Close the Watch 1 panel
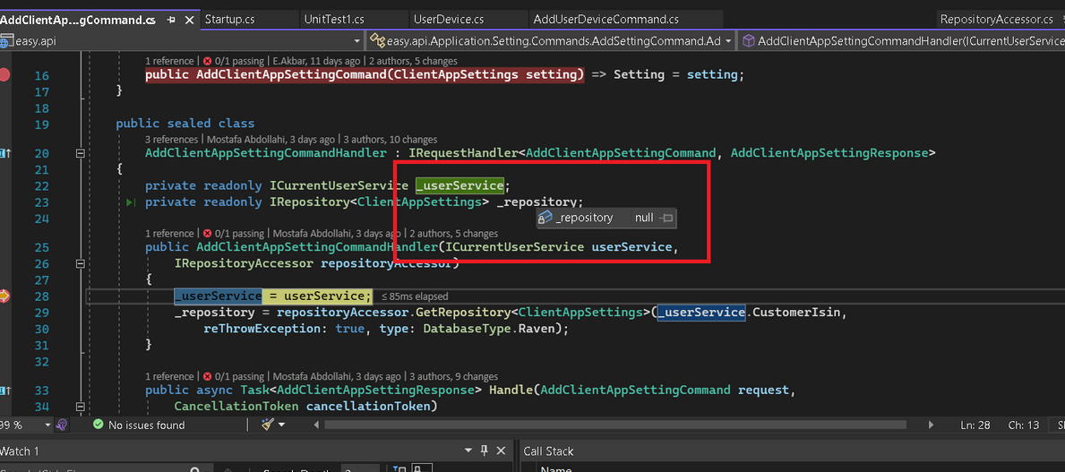This screenshot has height=472, width=1065. 502,451
